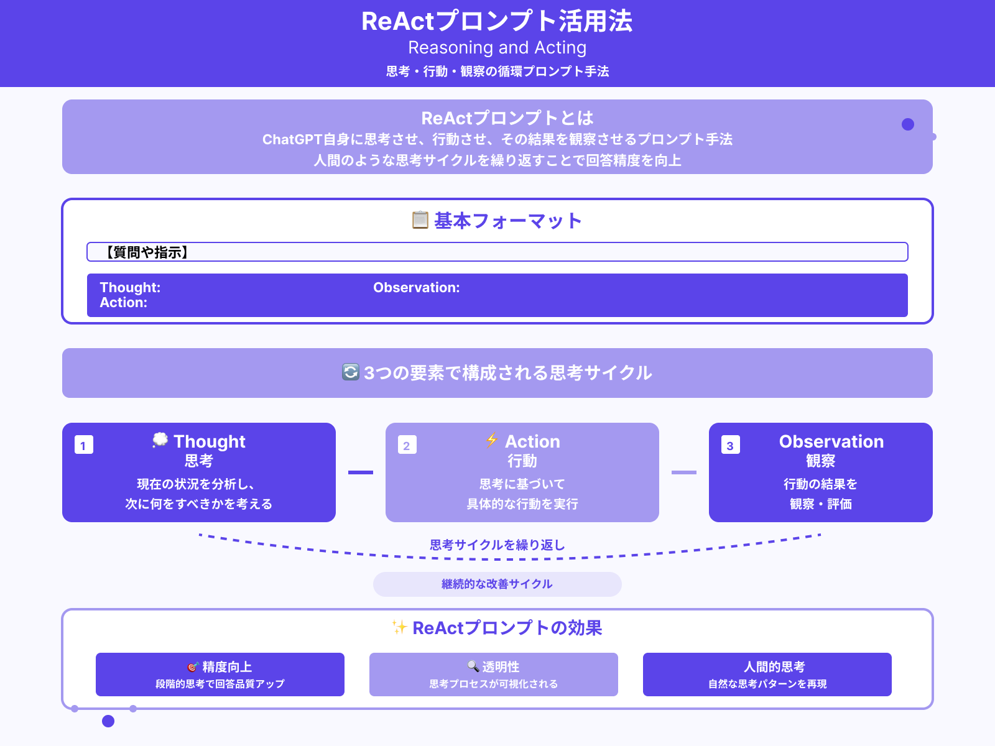Toggle the numbered badge 3 on Observation card

click(x=729, y=444)
